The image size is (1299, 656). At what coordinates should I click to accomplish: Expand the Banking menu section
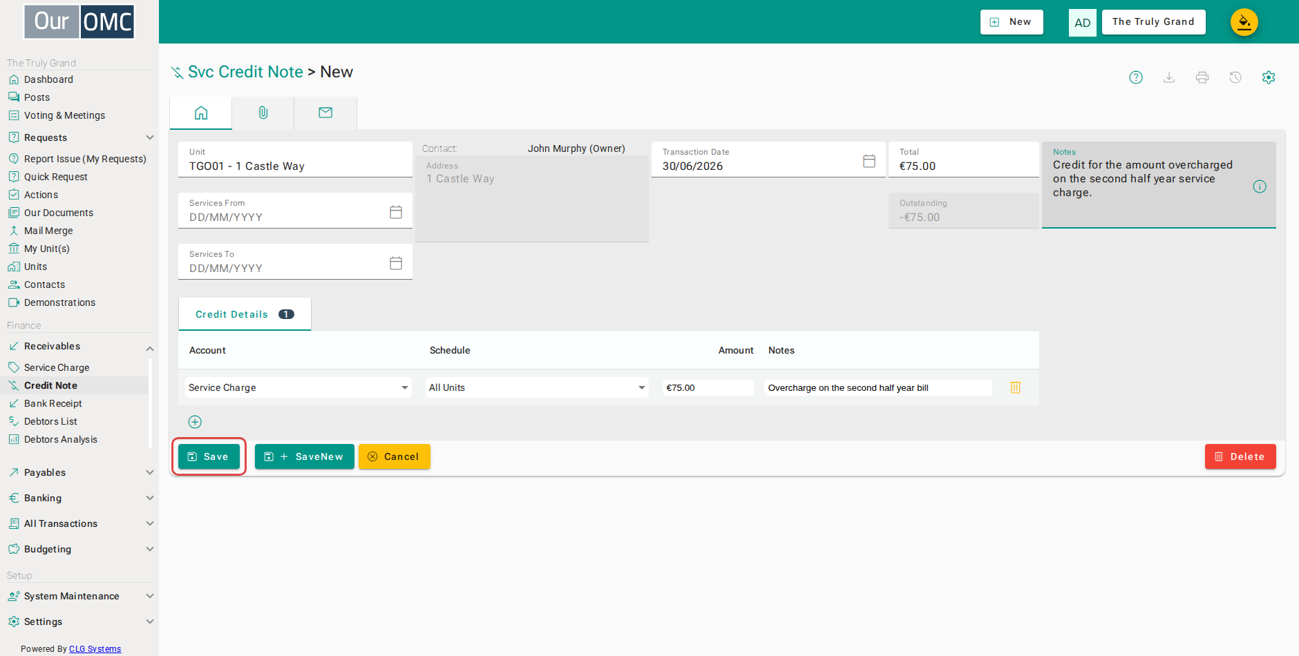click(79, 498)
